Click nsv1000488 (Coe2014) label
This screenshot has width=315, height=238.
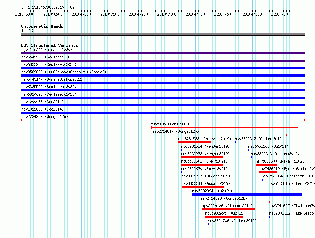(42, 102)
